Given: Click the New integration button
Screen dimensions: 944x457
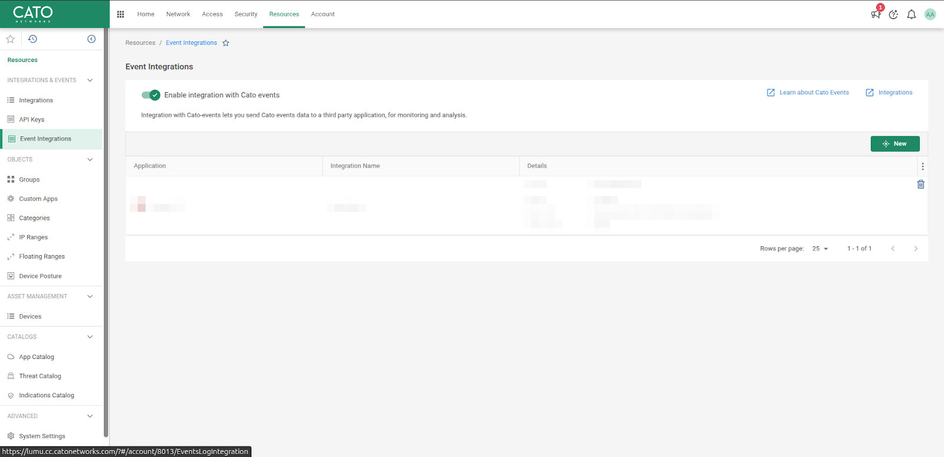Looking at the screenshot, I should tap(894, 143).
